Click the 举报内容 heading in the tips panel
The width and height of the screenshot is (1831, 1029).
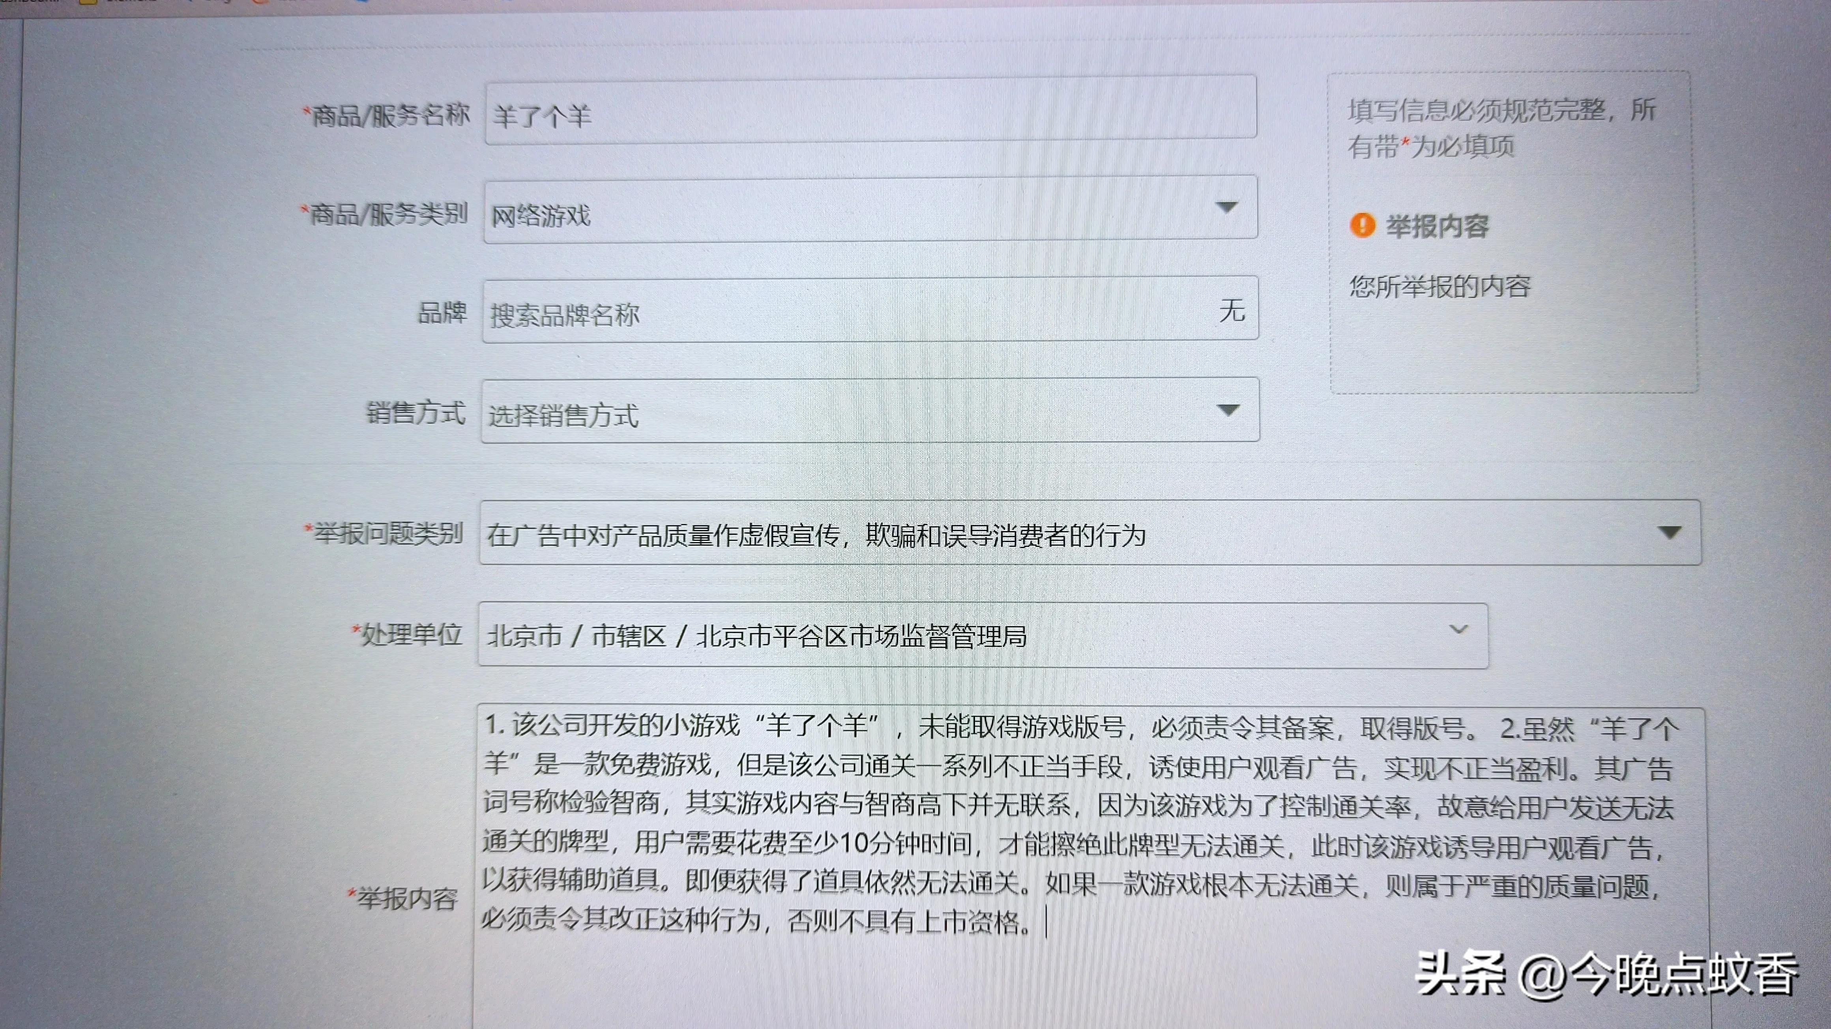1436,226
